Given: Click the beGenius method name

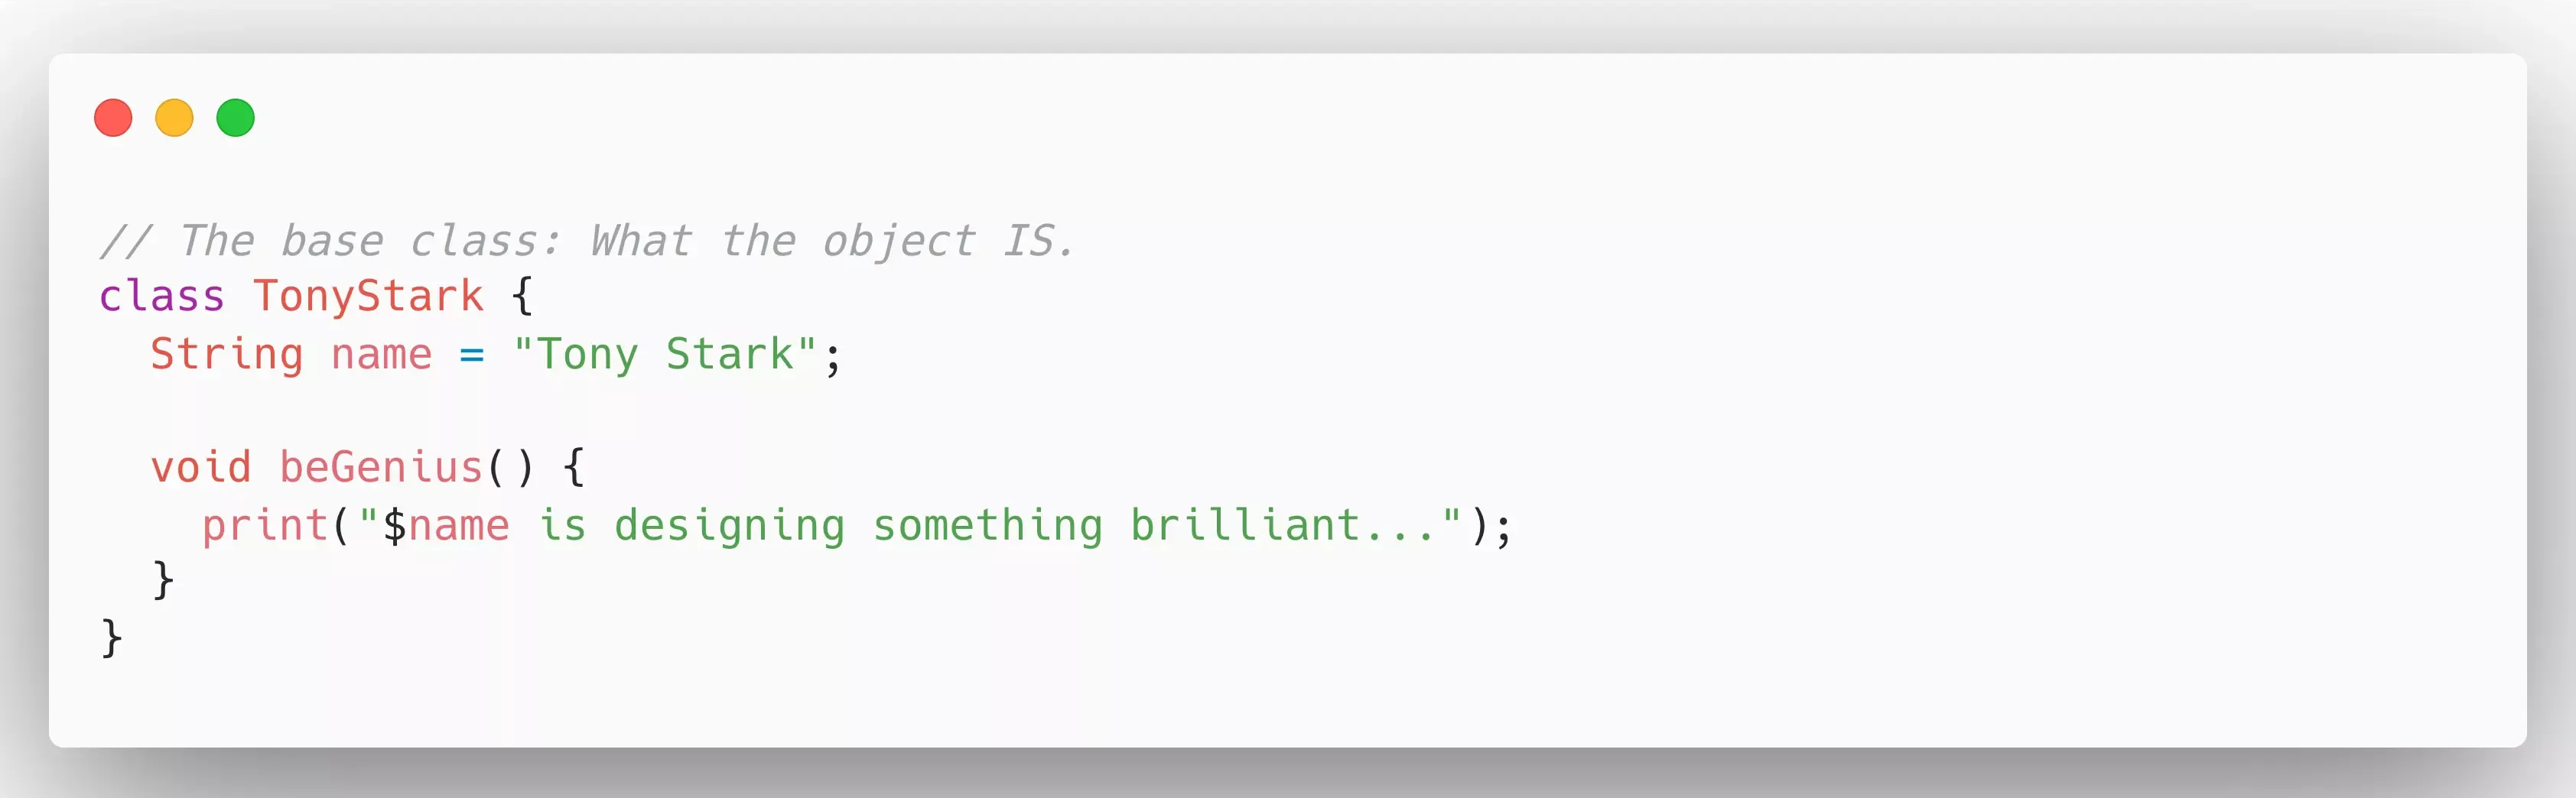Looking at the screenshot, I should (381, 468).
